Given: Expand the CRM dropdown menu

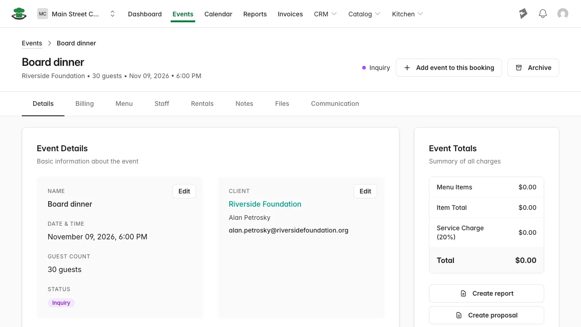Looking at the screenshot, I should tap(325, 14).
